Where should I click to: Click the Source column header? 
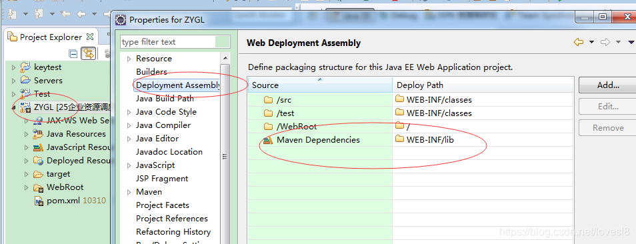click(x=320, y=85)
